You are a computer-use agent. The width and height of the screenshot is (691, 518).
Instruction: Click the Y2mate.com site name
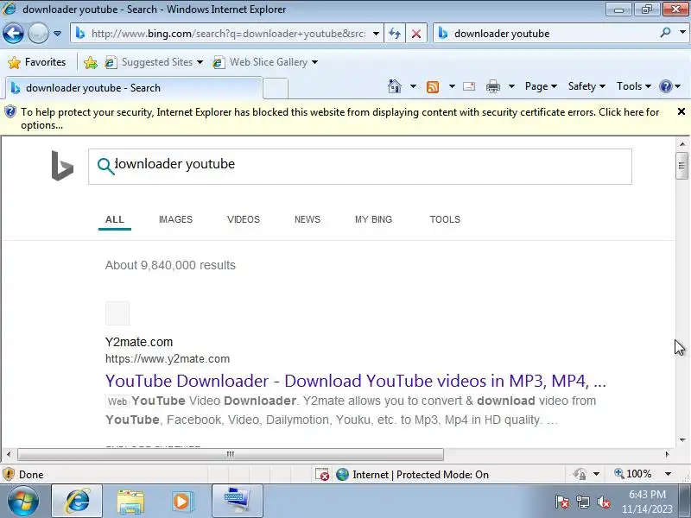pos(139,342)
